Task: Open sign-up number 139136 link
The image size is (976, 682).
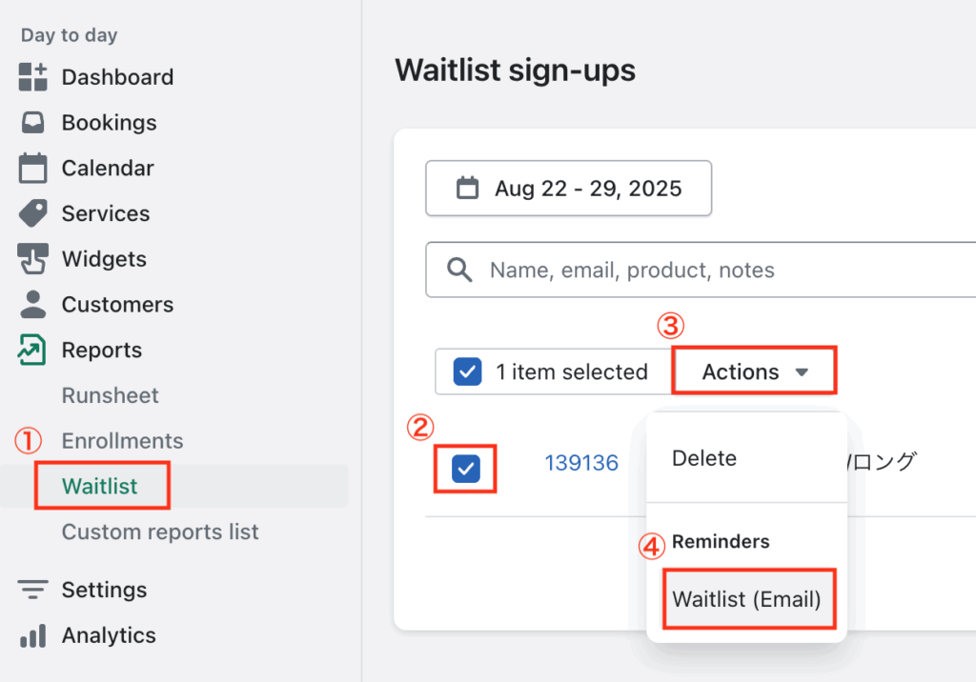Action: click(x=581, y=463)
